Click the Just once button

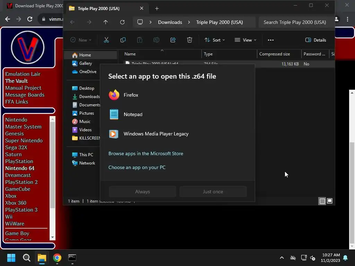[213, 192]
